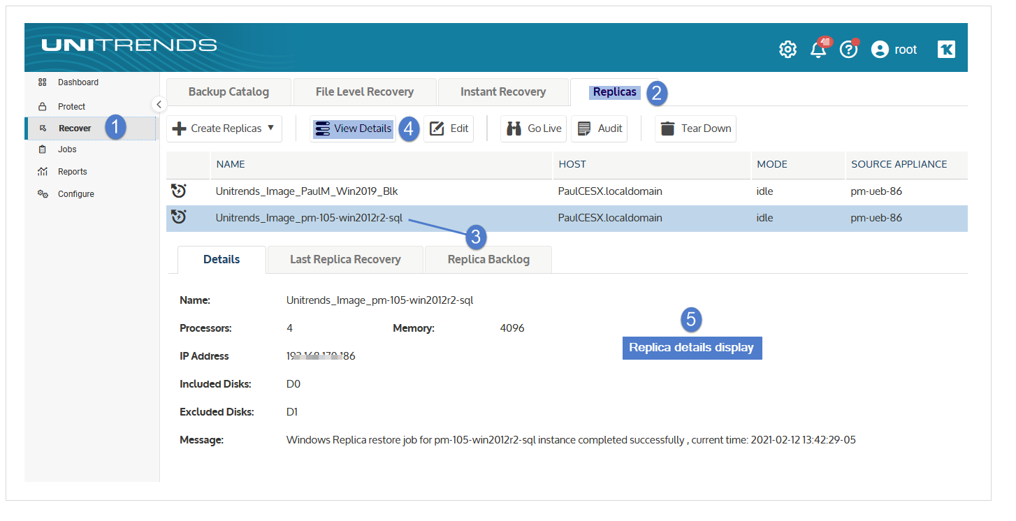Open the settings gear icon
This screenshot has width=1016, height=521.
[x=788, y=49]
